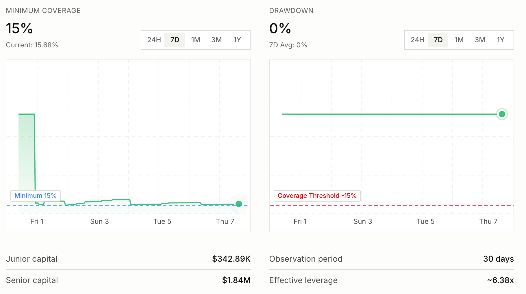The height and width of the screenshot is (294, 526).
Task: Click the Junior capital row value
Action: click(x=231, y=259)
